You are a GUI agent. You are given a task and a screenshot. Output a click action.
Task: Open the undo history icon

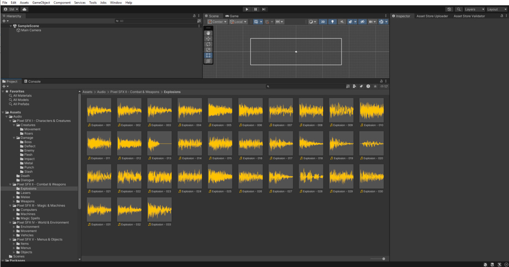point(449,9)
